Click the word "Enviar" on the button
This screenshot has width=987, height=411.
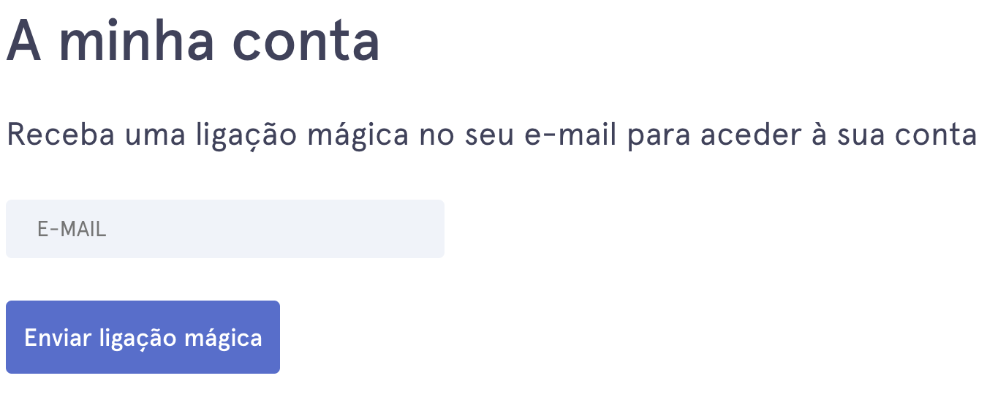(x=58, y=338)
